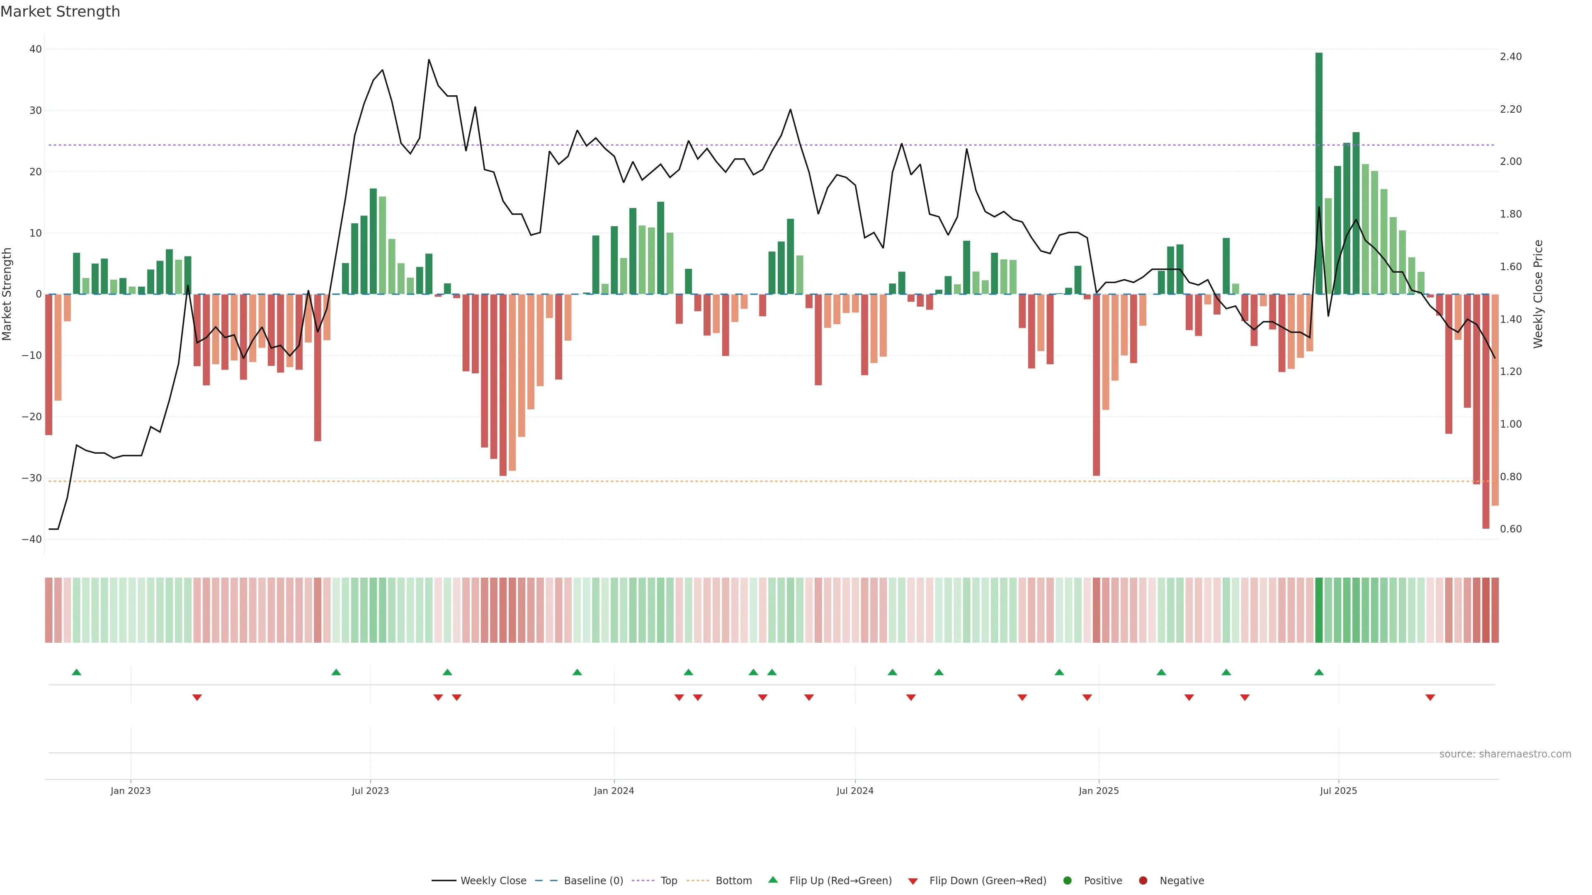
Task: Click the Positive green dot legend icon
Action: [x=1067, y=881]
